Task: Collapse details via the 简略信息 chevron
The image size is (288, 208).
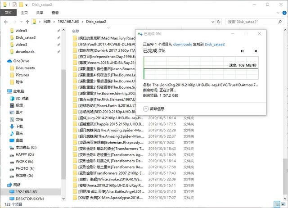Action: tap(146, 109)
